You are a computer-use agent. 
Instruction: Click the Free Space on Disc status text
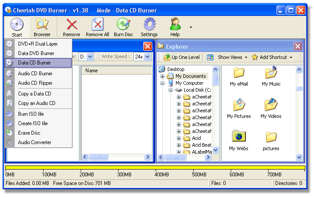click(x=82, y=183)
